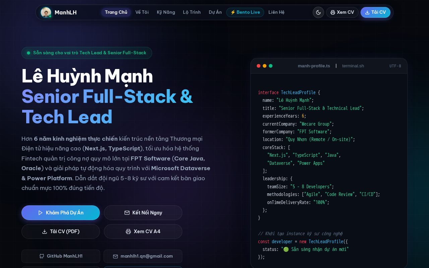Click the methodologies code line
The width and height of the screenshot is (429, 268).
[x=323, y=194]
